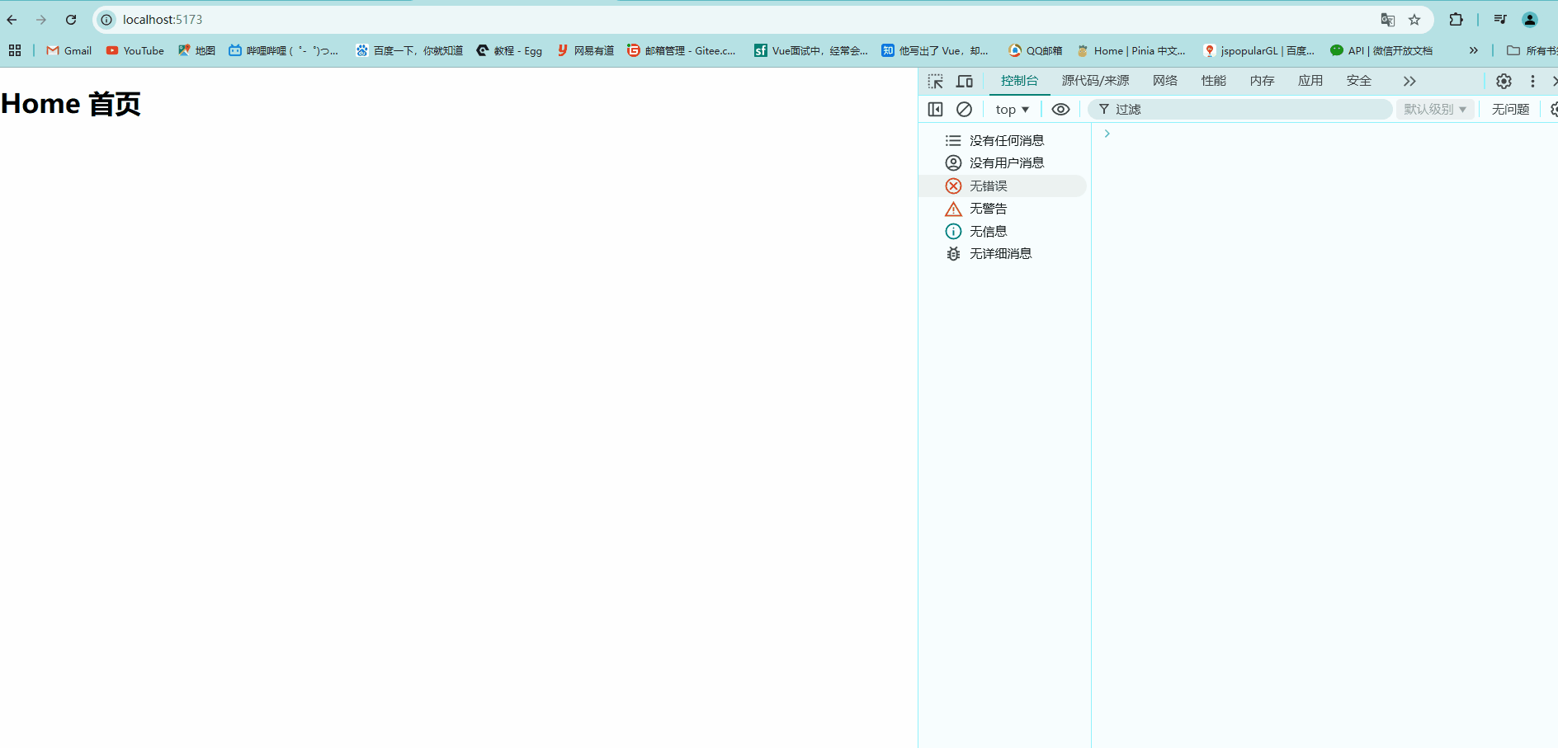The image size is (1558, 748).
Task: Open the 网易有道 bookmark
Action: tap(585, 50)
